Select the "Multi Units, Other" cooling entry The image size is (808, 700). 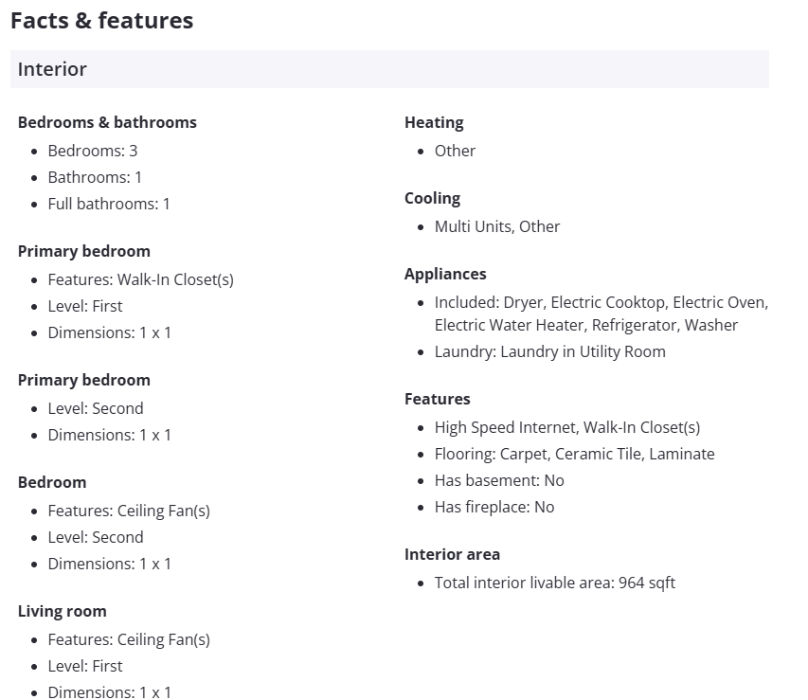click(x=497, y=226)
